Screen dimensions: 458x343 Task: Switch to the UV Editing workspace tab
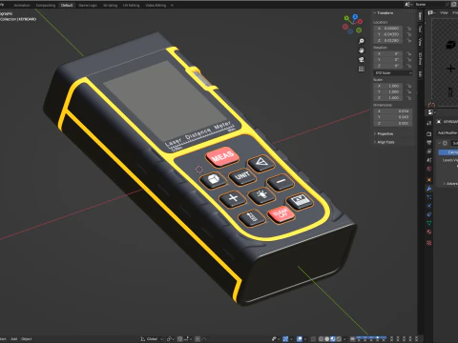(x=131, y=5)
